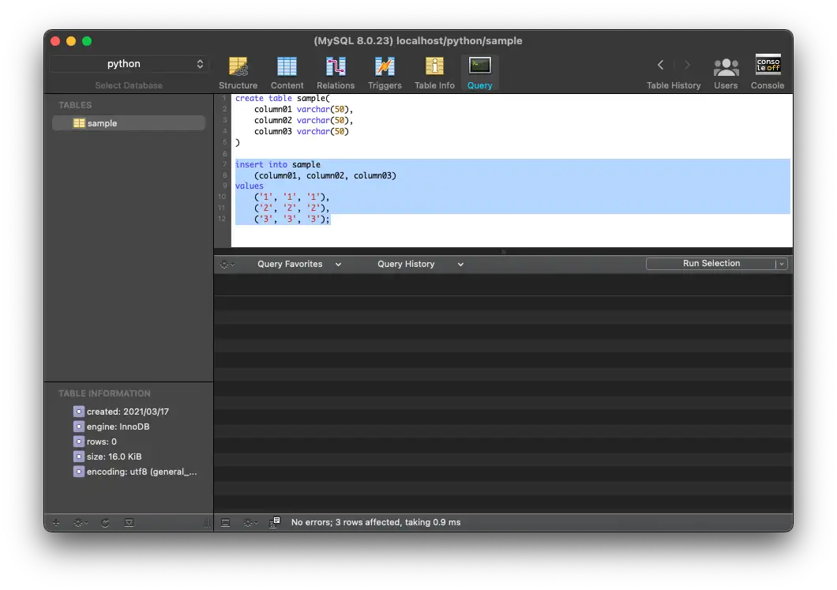Open the Relations view
Screen dimensions: 837x590
(336, 73)
